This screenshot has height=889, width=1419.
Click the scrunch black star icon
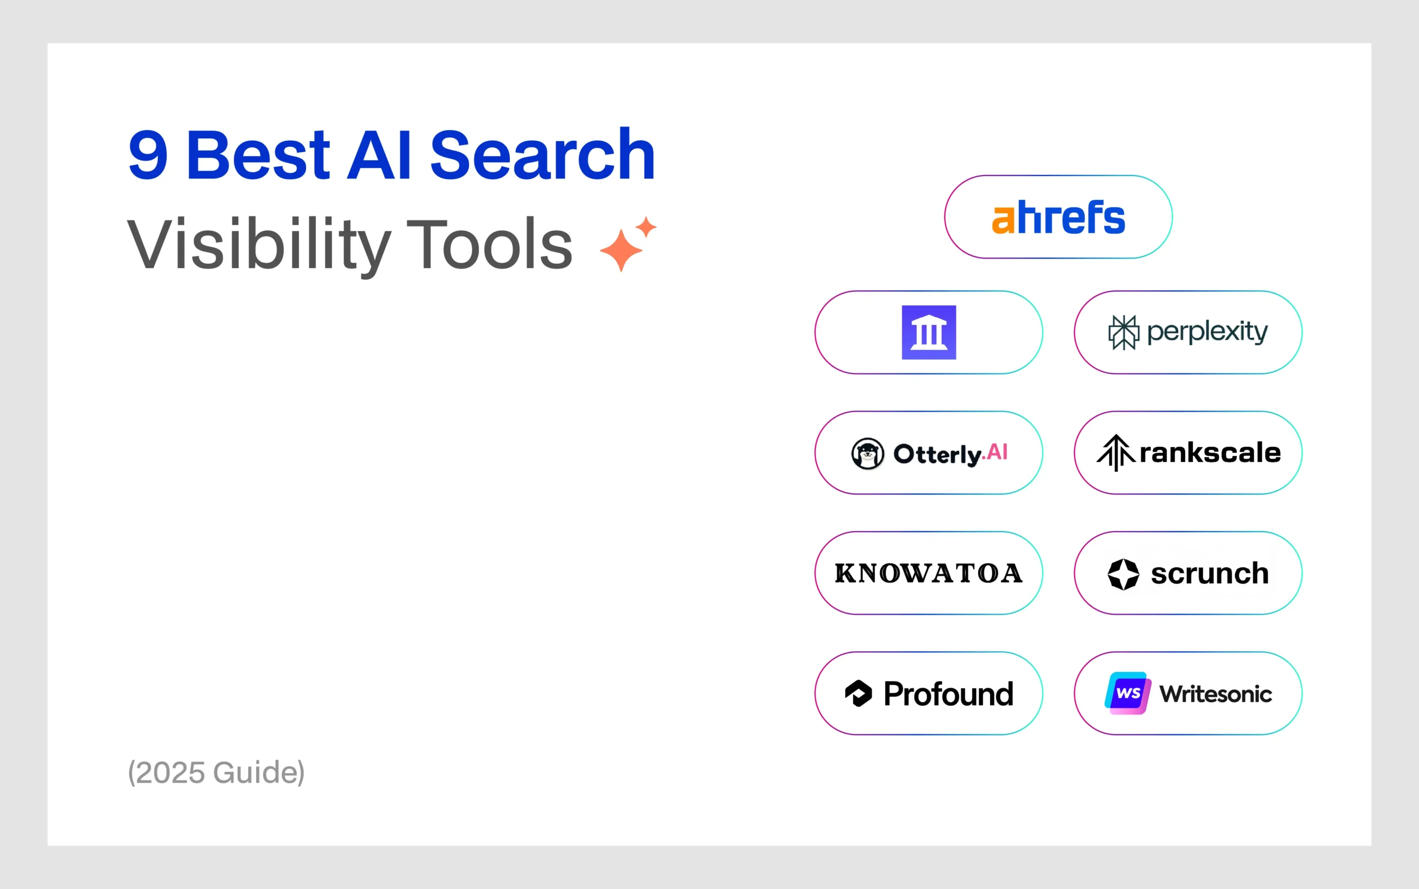click(x=1123, y=574)
